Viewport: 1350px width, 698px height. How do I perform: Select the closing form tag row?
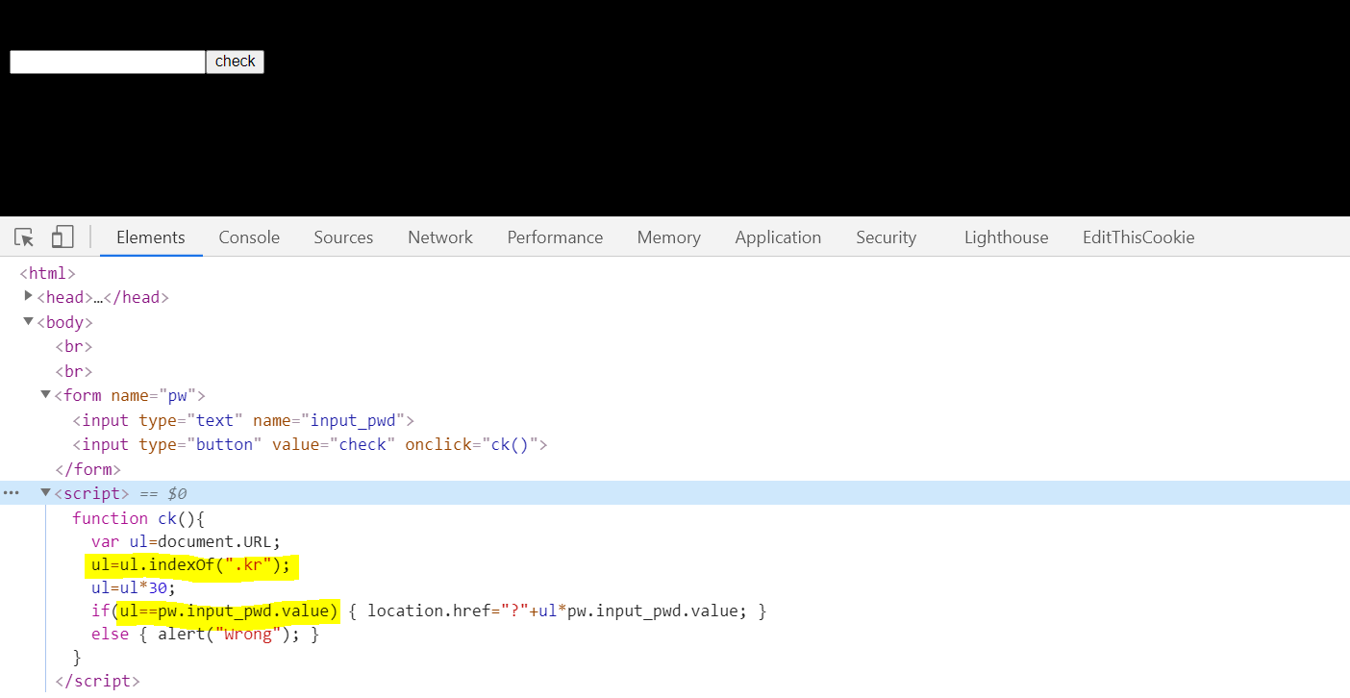point(88,469)
